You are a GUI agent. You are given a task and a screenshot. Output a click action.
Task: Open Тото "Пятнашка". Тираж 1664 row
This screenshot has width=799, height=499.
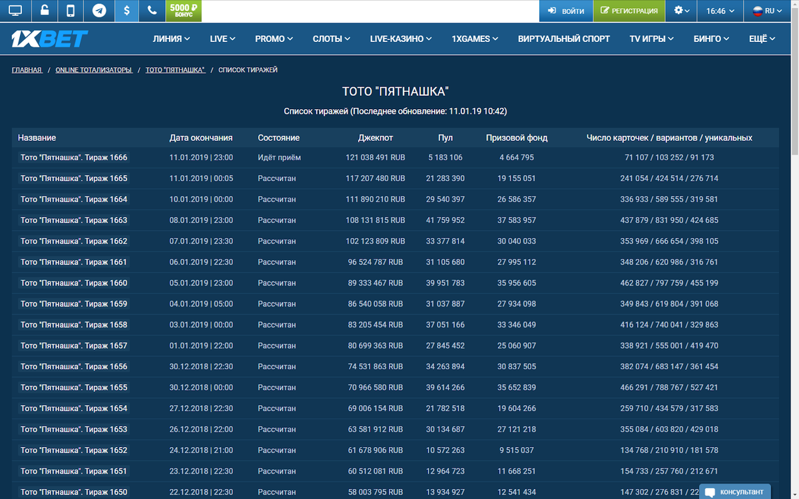[395, 199]
